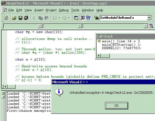Click the Call Stack window title bar
This screenshot has width=155, height=121.
126,36
